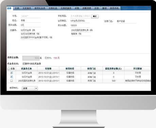This screenshot has height=128, width=156.
Task: Open the 撤销 tab
Action: pos(104,8)
